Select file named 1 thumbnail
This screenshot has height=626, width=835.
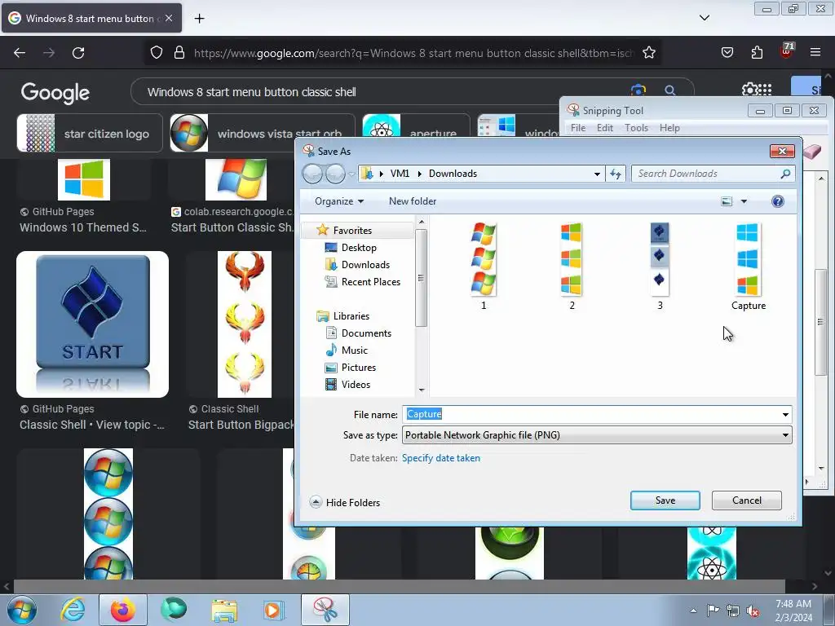(x=484, y=266)
